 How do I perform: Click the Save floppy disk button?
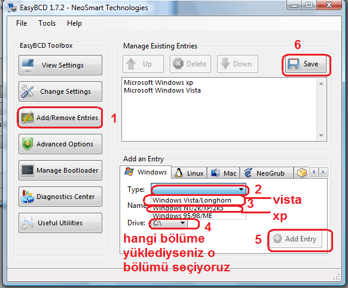(x=306, y=64)
